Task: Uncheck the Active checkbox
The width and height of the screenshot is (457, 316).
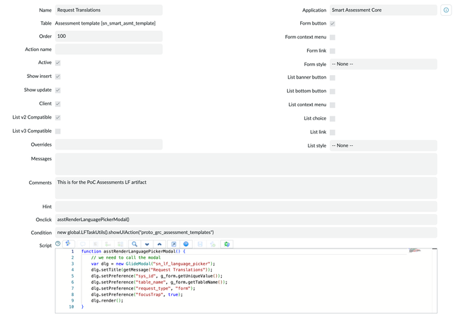Action: click(x=58, y=63)
